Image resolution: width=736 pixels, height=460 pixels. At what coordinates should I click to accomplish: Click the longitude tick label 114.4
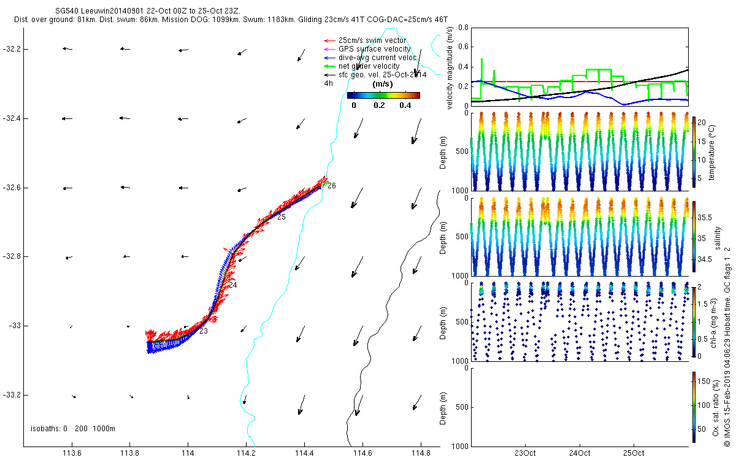click(304, 454)
